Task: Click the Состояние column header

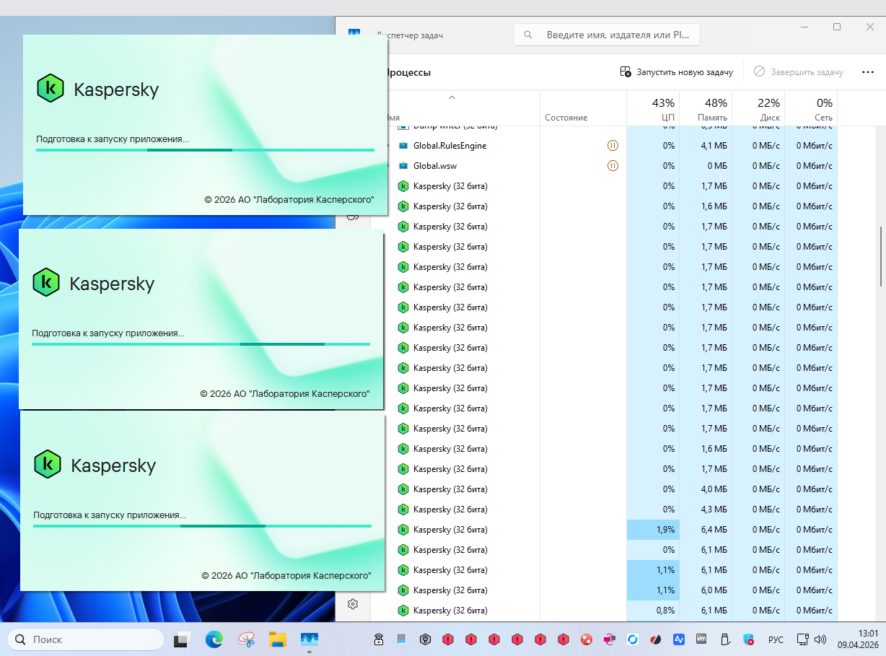Action: click(583, 108)
